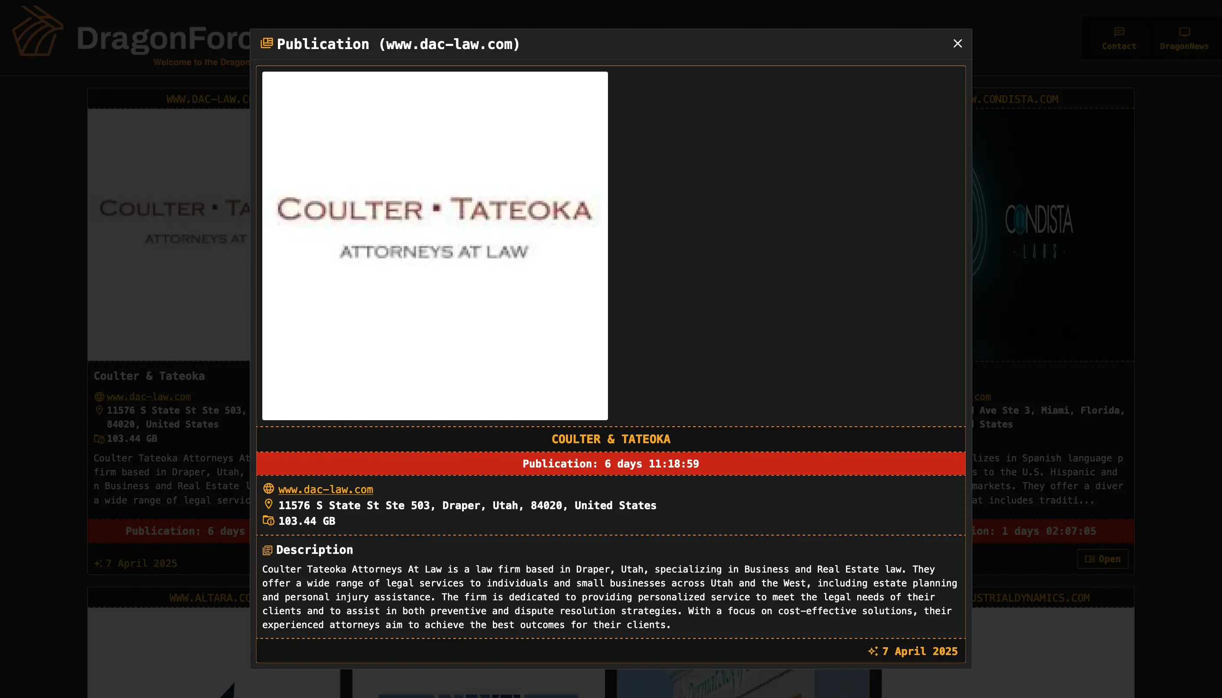Click the Description section document icon
Viewport: 1222px width, 698px height.
[268, 550]
